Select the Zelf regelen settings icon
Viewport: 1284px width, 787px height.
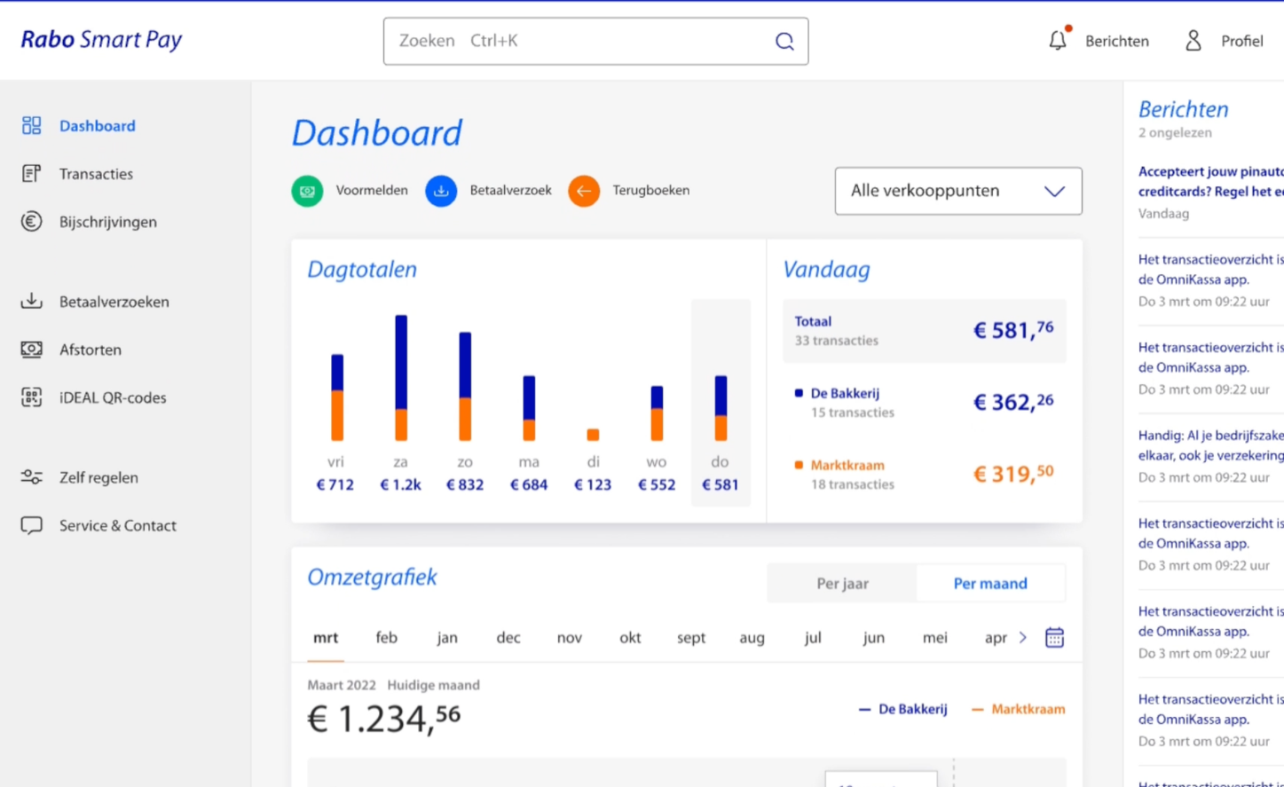coord(30,477)
